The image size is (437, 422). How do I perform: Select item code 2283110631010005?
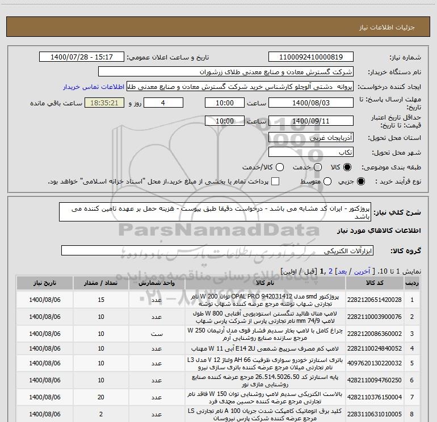coord(375,414)
